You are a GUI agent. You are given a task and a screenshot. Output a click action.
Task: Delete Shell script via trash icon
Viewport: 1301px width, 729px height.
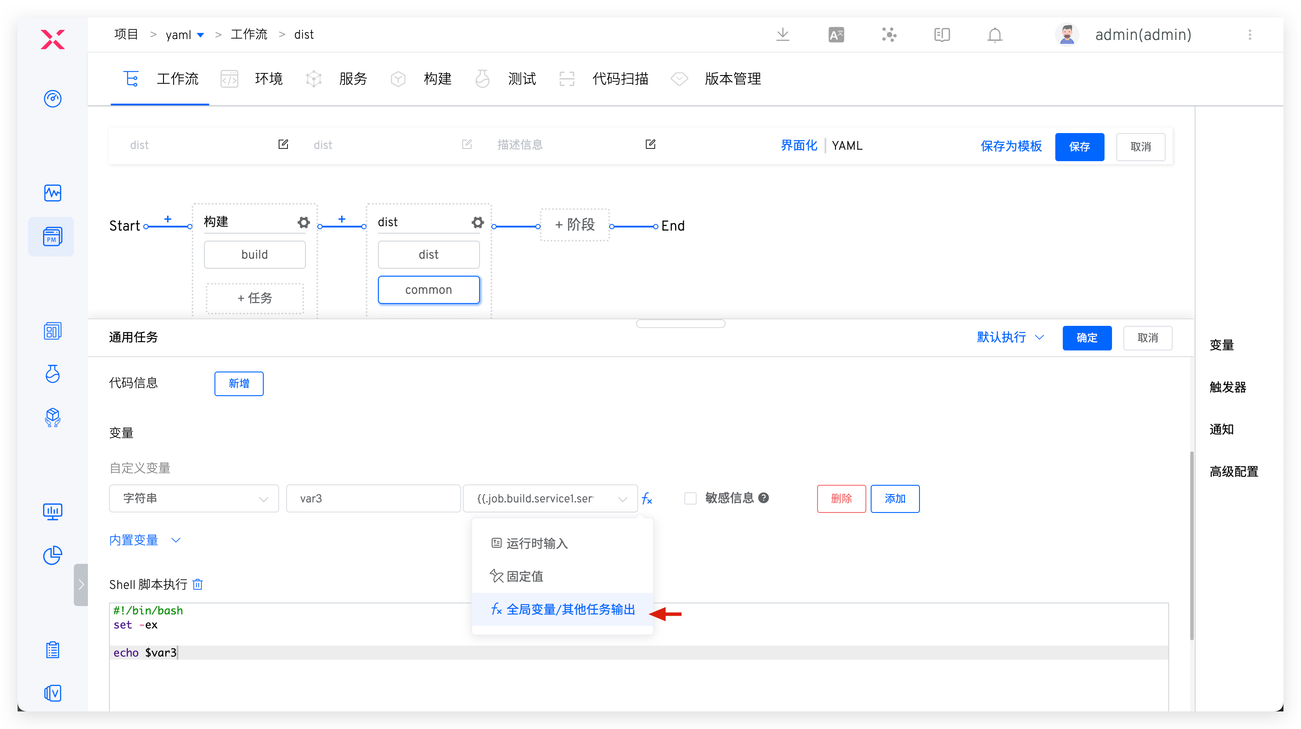tap(197, 584)
